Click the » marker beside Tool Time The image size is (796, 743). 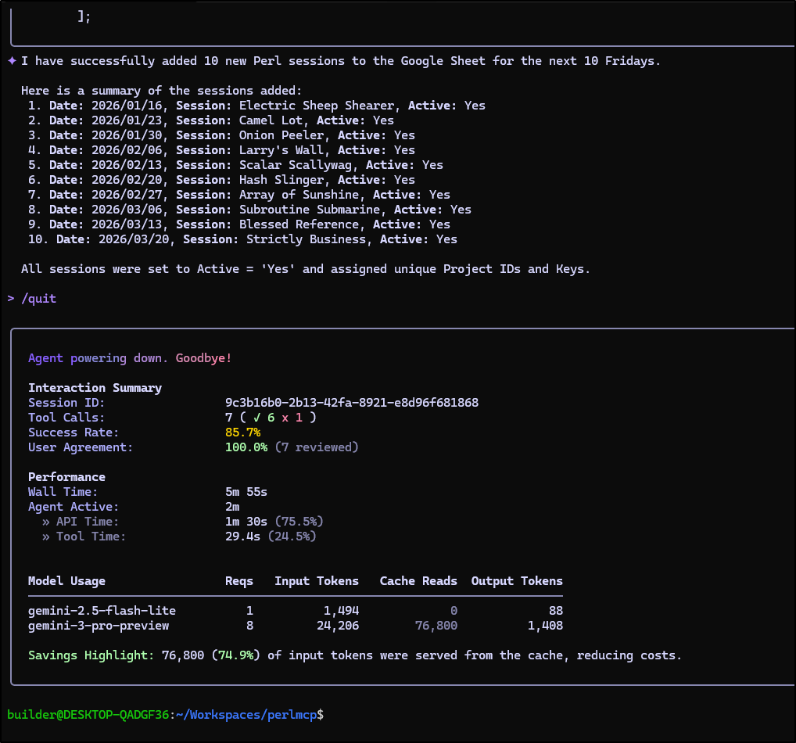[46, 537]
